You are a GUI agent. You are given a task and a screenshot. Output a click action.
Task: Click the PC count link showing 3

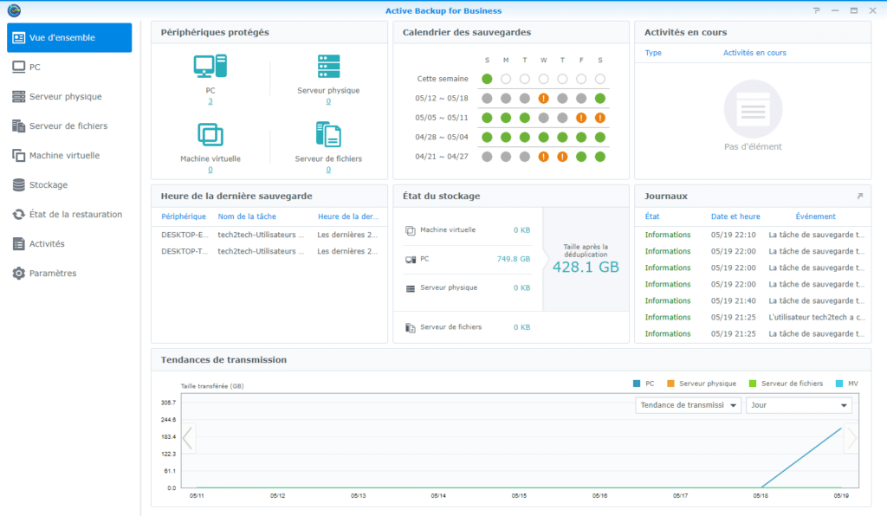point(210,101)
